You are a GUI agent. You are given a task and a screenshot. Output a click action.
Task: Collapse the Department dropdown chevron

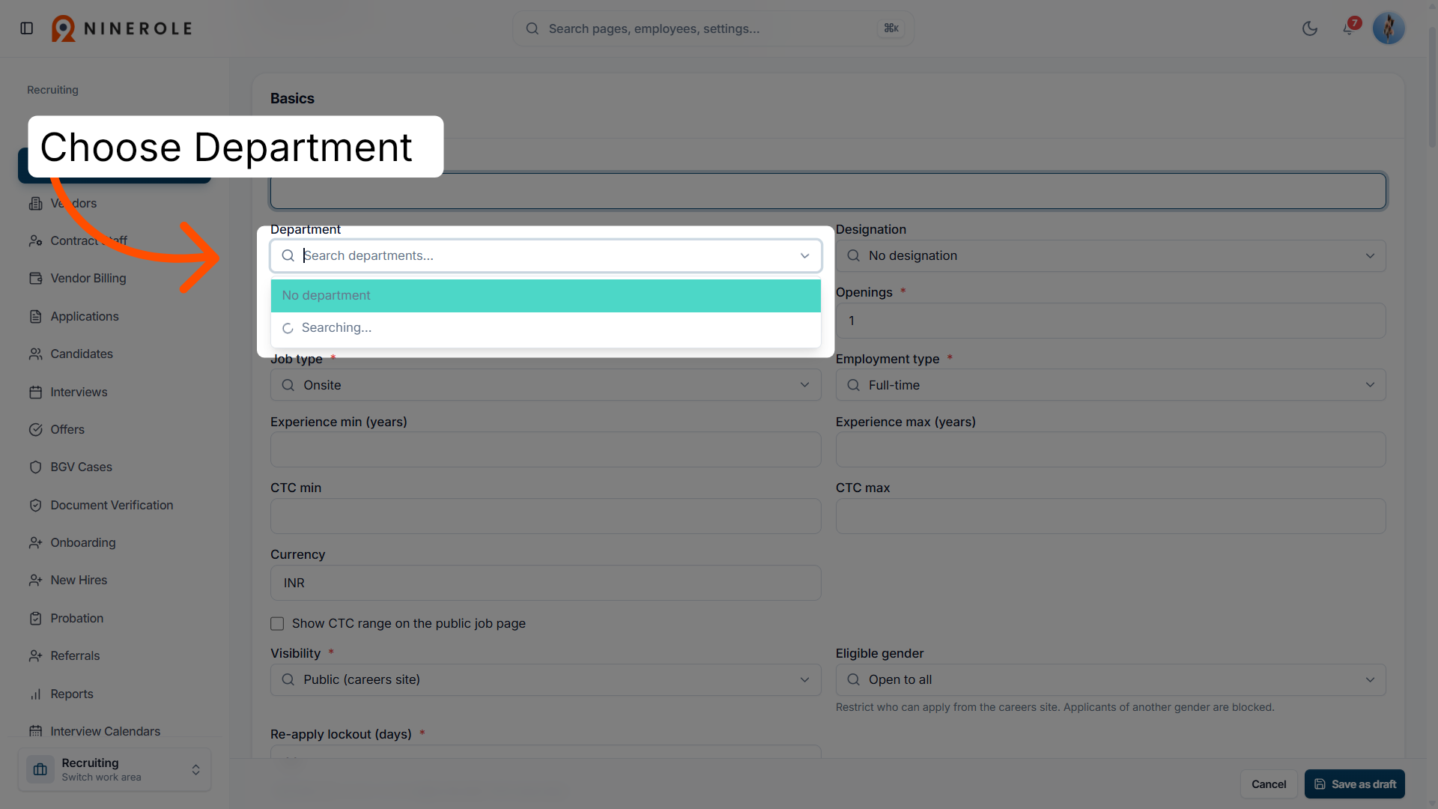click(804, 255)
